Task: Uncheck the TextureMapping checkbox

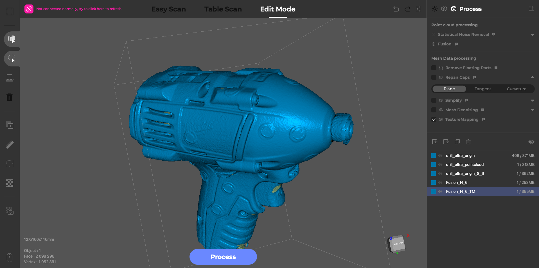Action: pos(434,119)
